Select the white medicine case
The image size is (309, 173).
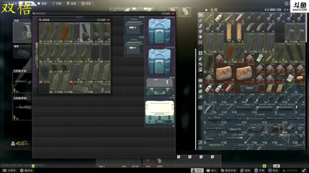(x=160, y=112)
